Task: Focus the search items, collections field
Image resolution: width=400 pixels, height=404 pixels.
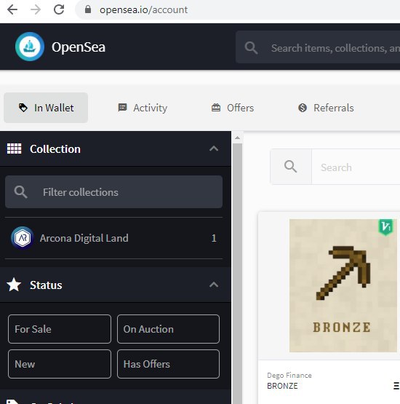Action: (318, 47)
